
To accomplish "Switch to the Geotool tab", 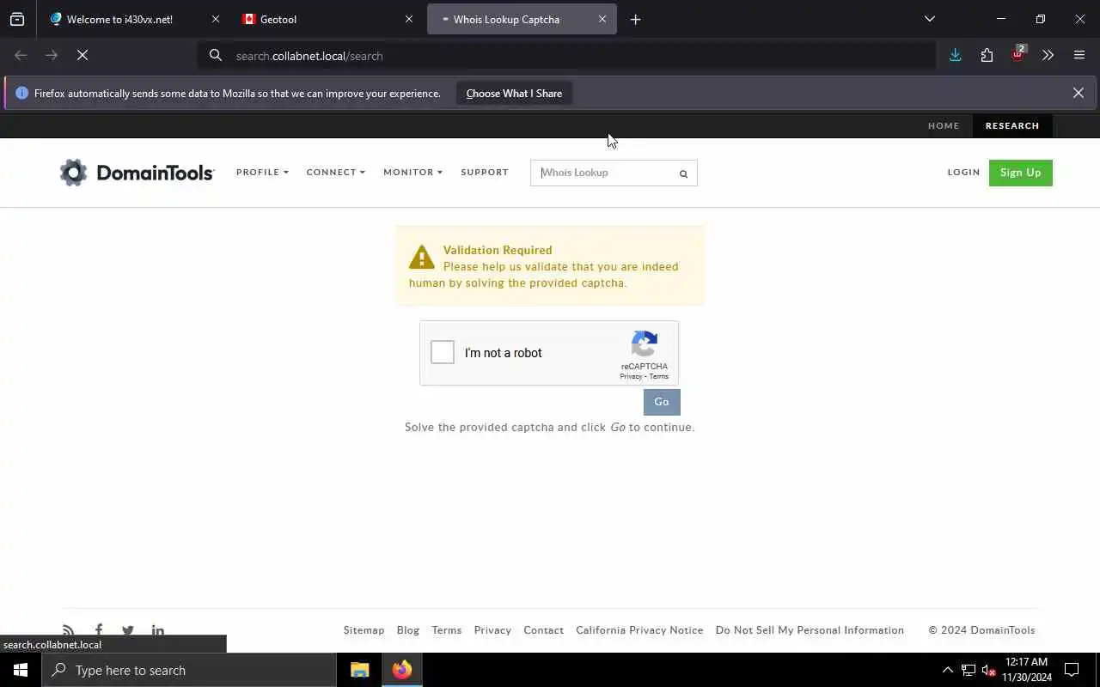I will click(x=328, y=19).
